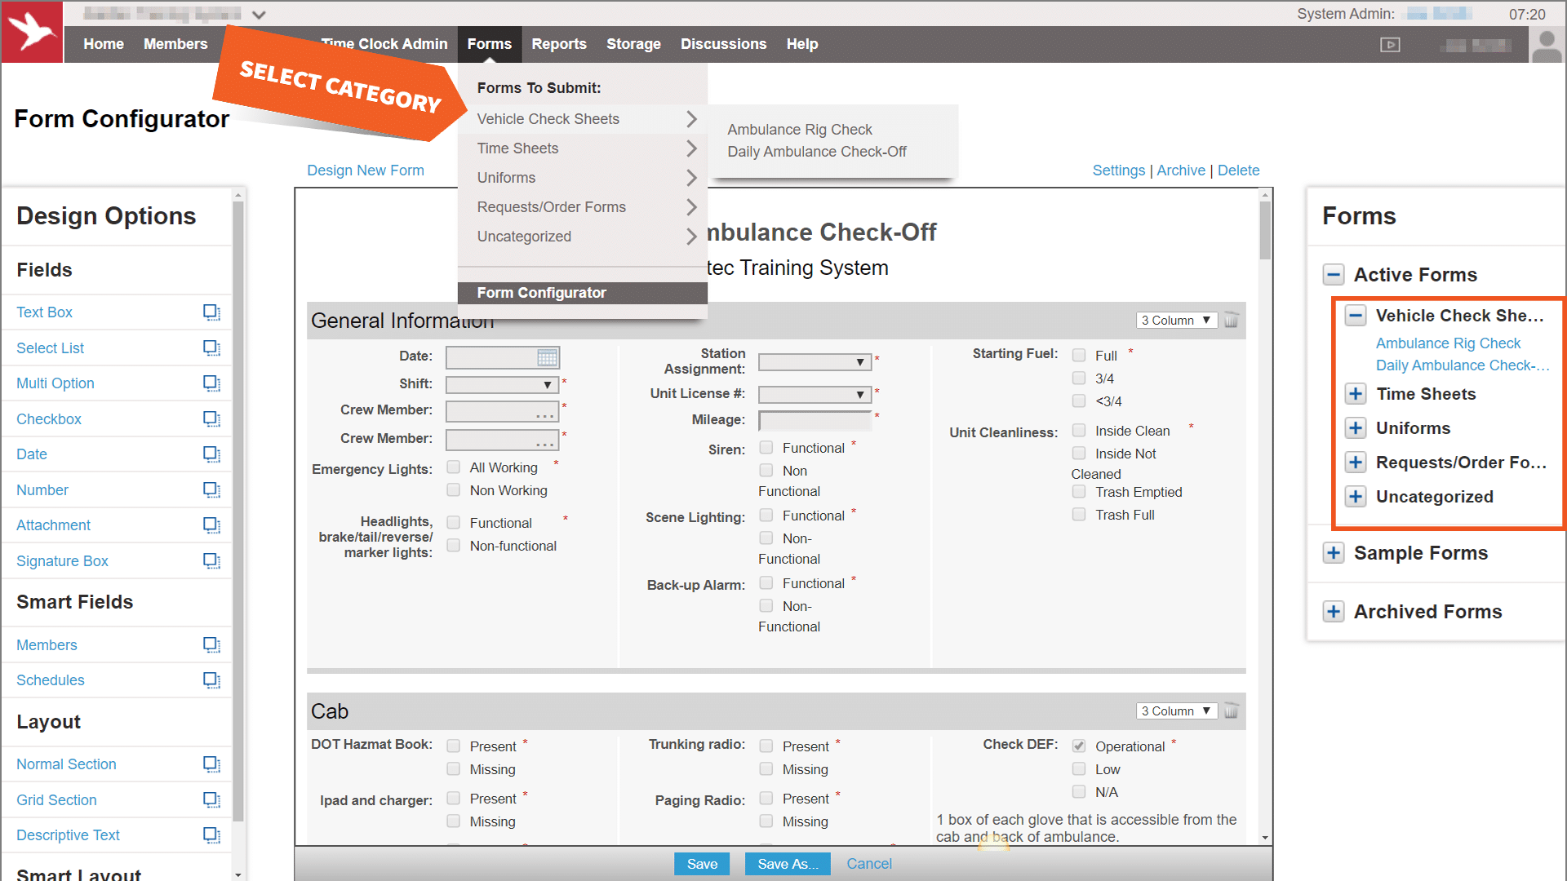Click the Mileage input field
The image size is (1567, 881).
[814, 420]
